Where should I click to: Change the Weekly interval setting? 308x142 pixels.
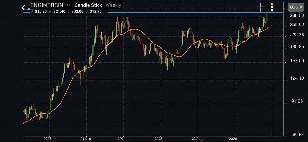click(x=114, y=5)
